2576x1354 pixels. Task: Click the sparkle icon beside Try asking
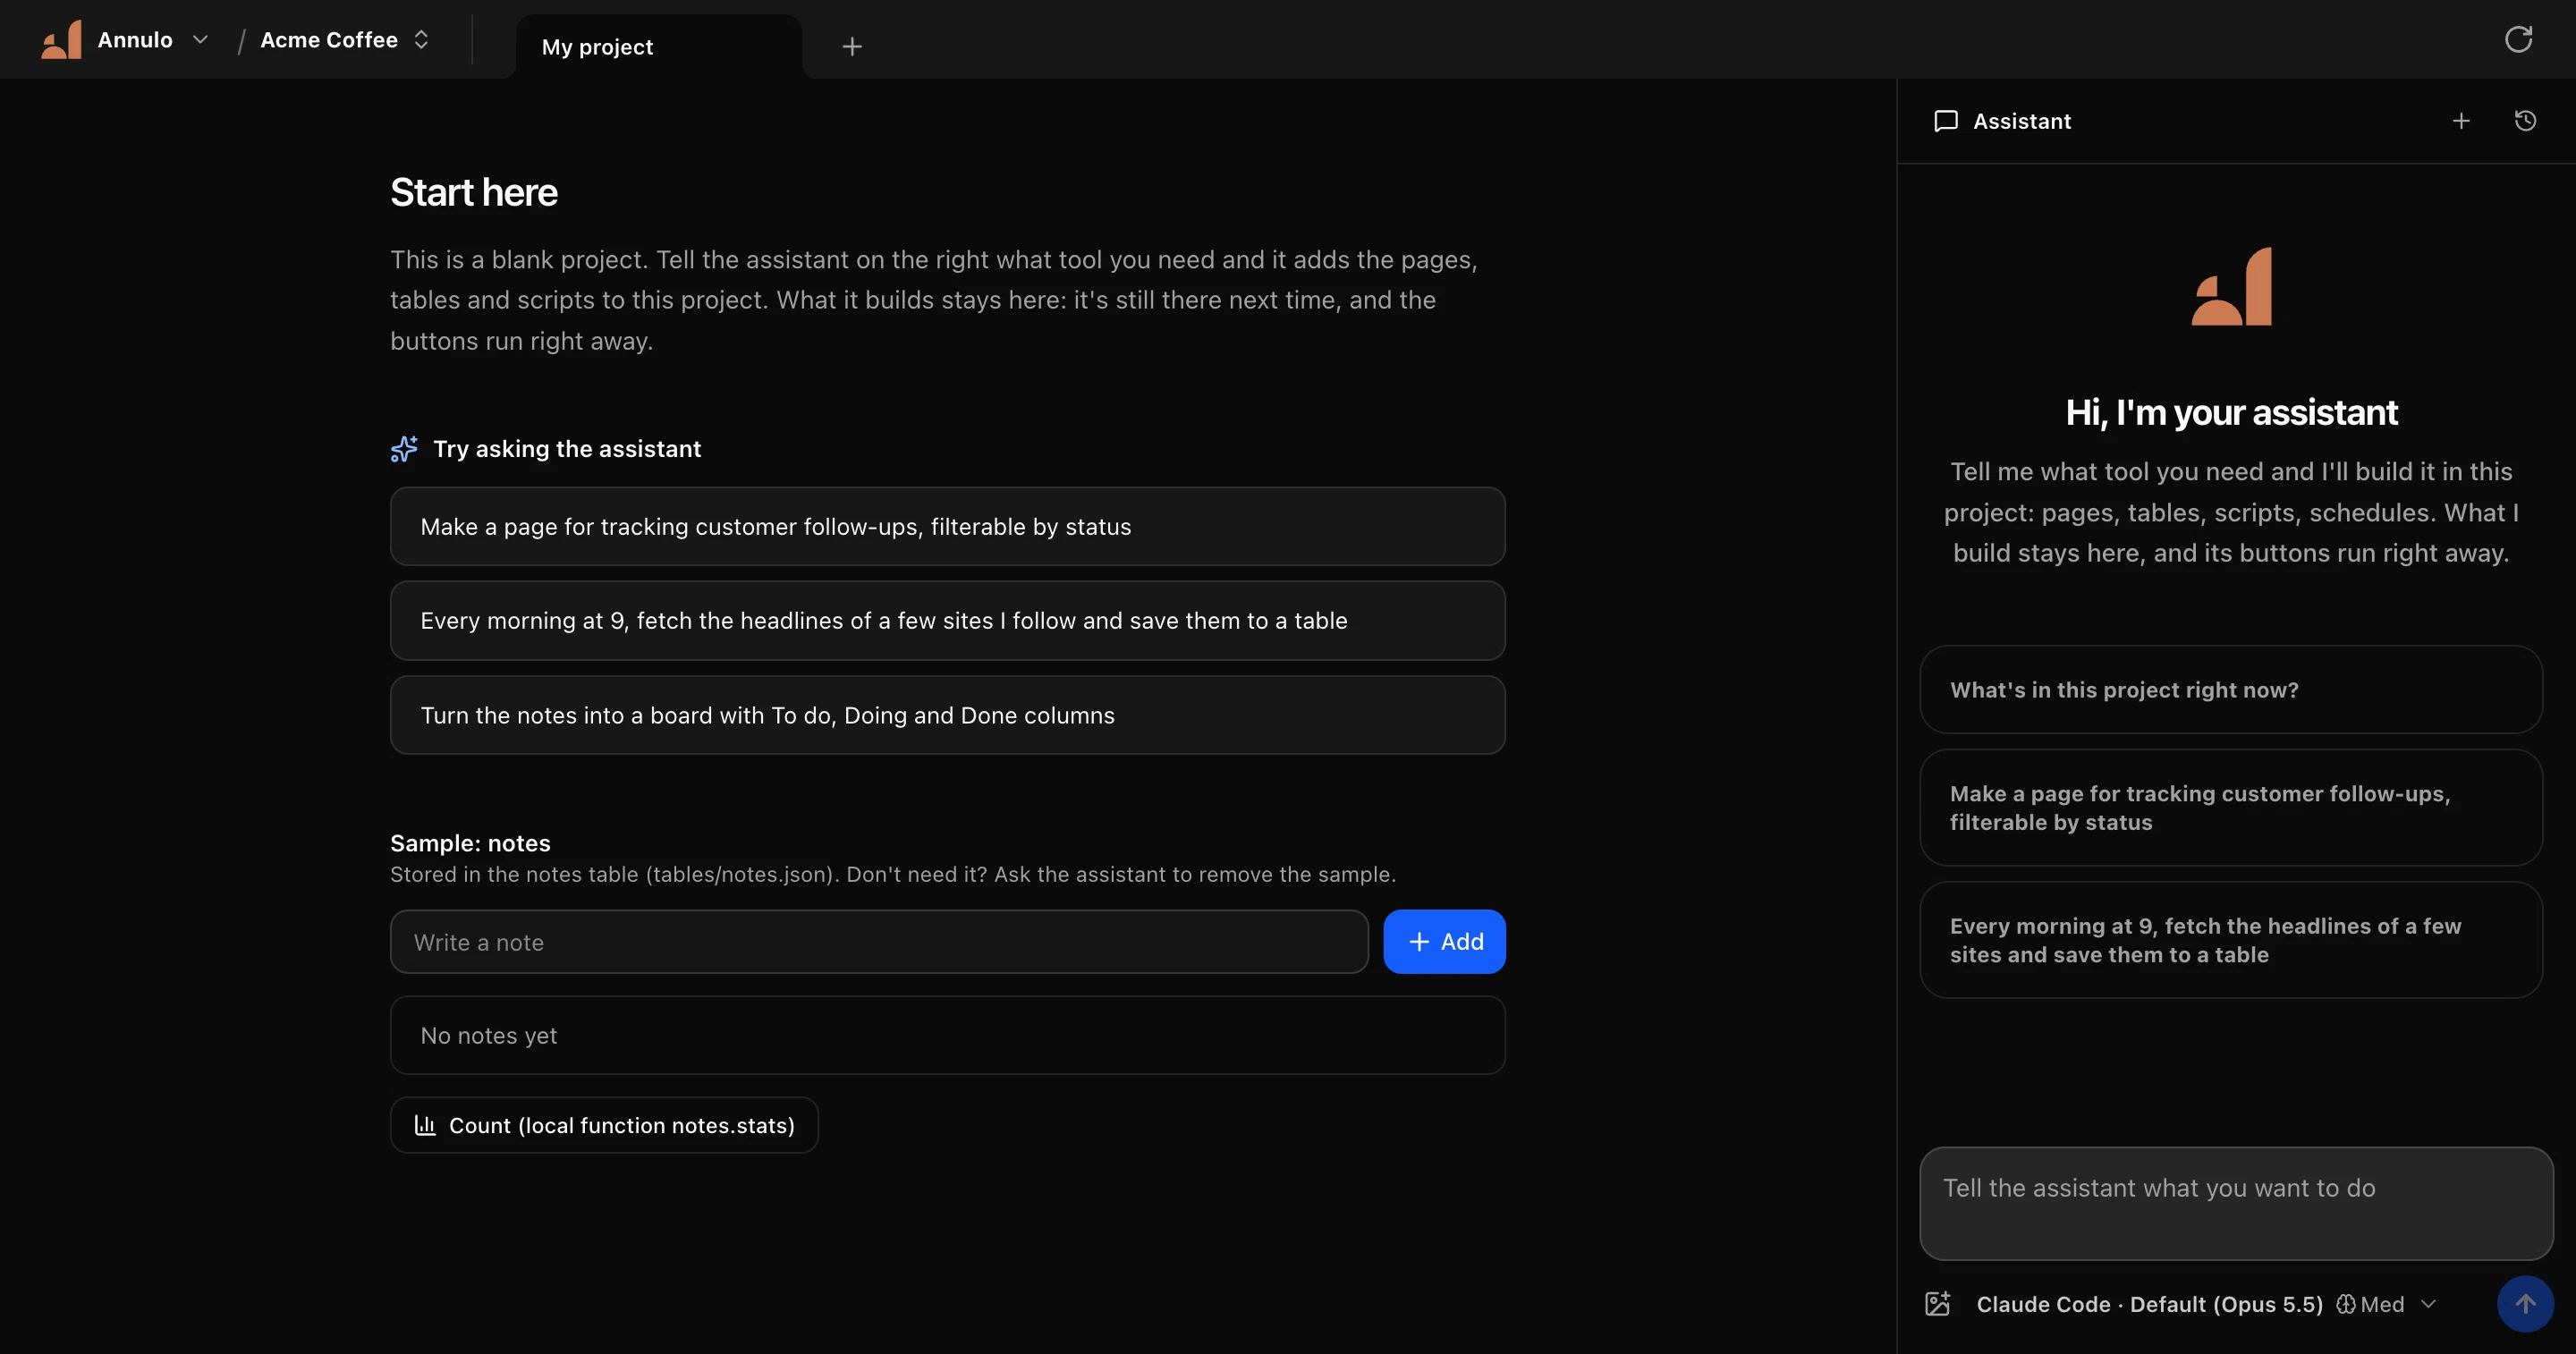click(404, 449)
